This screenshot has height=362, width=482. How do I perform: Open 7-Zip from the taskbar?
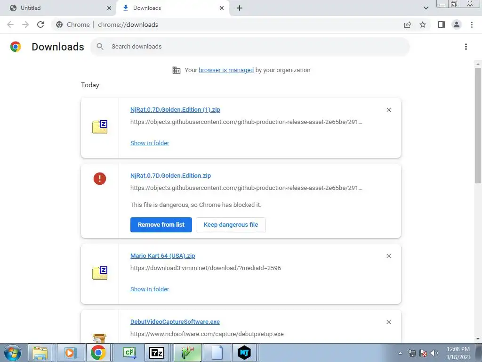point(156,353)
